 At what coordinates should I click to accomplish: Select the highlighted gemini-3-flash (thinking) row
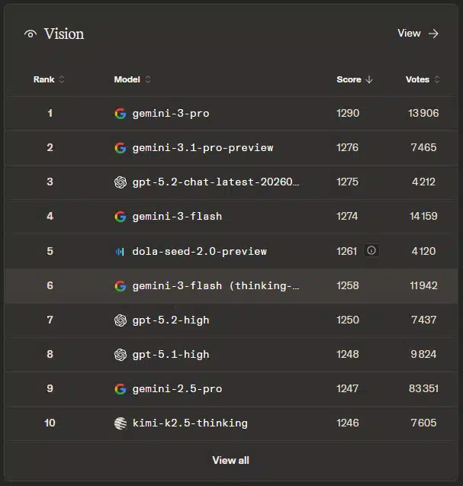click(x=215, y=285)
